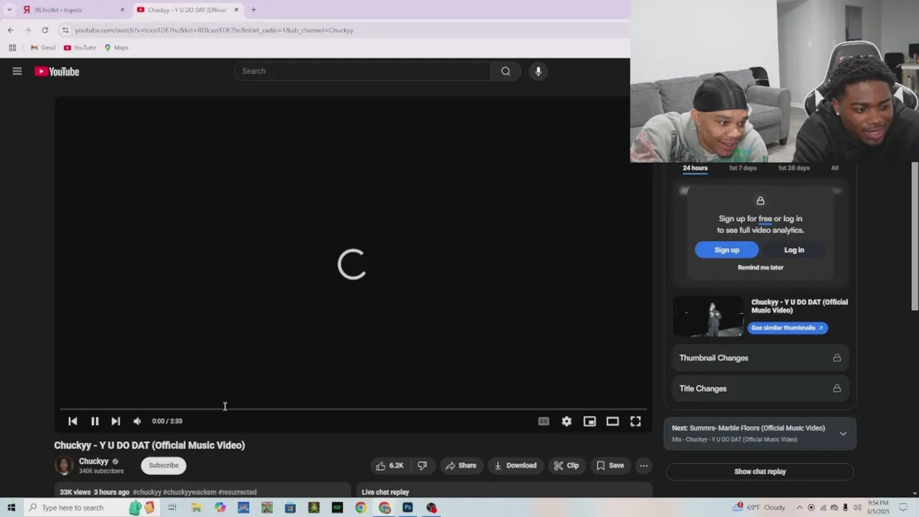Skip to the next video
The height and width of the screenshot is (517, 919).
click(x=116, y=421)
